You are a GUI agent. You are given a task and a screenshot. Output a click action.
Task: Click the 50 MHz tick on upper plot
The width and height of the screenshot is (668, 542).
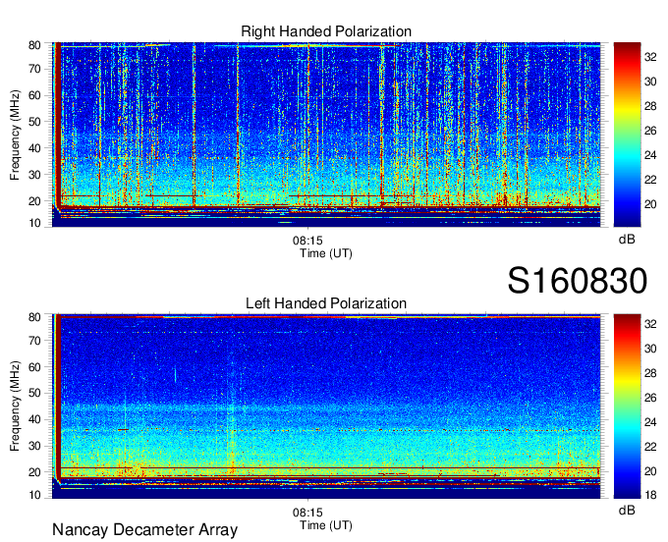34,122
